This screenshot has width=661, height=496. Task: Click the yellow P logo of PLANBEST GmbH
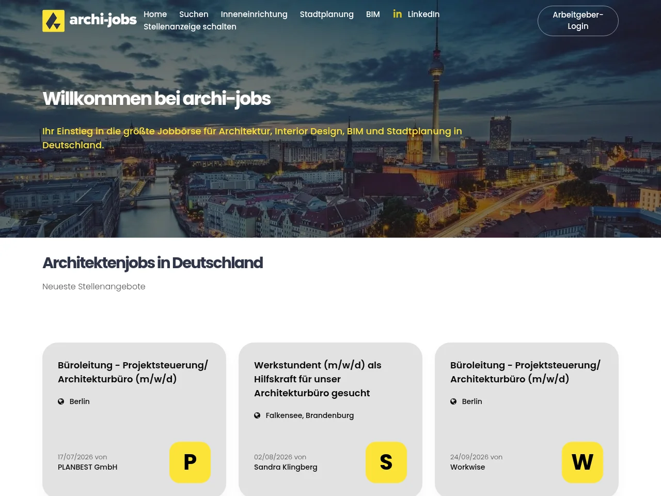pos(190,462)
